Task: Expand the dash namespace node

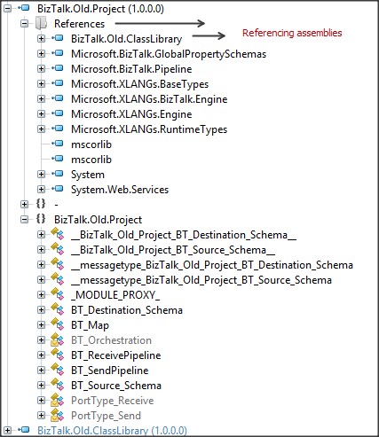Action: click(25, 204)
